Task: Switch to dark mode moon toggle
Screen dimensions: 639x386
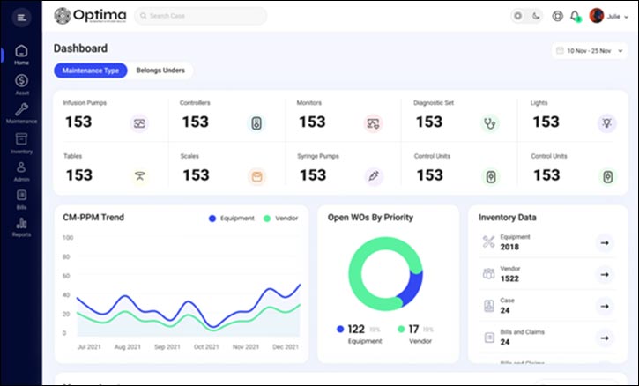Action: coord(534,16)
